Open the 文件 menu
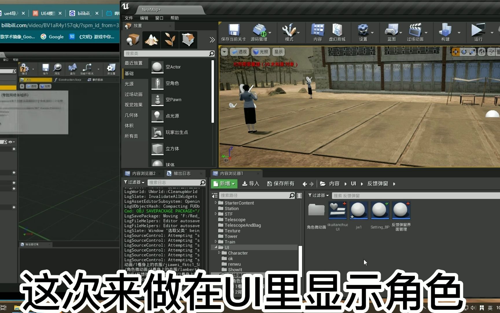500x313 pixels. pyautogui.click(x=129, y=18)
